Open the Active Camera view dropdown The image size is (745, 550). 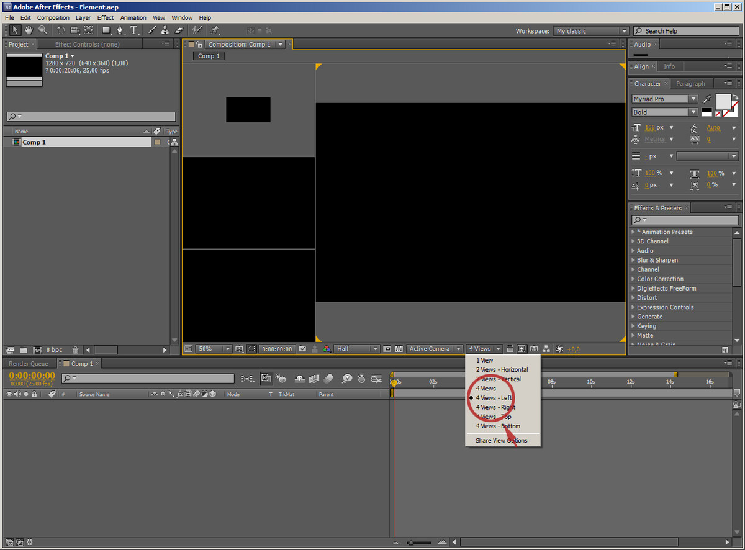point(435,349)
